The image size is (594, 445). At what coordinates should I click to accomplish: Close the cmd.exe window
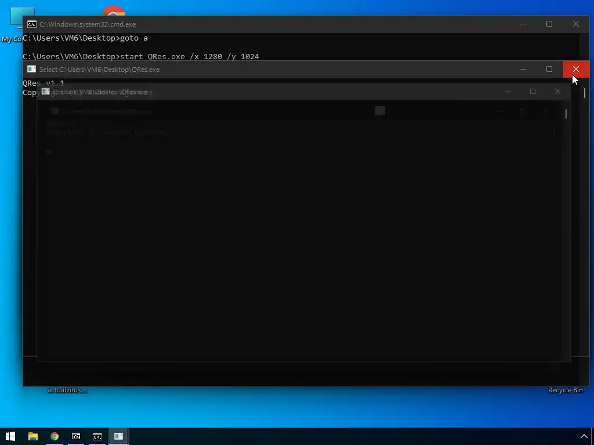tap(576, 24)
